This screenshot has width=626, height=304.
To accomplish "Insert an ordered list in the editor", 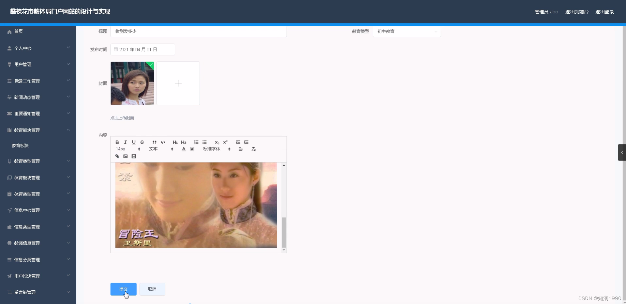I will [196, 142].
